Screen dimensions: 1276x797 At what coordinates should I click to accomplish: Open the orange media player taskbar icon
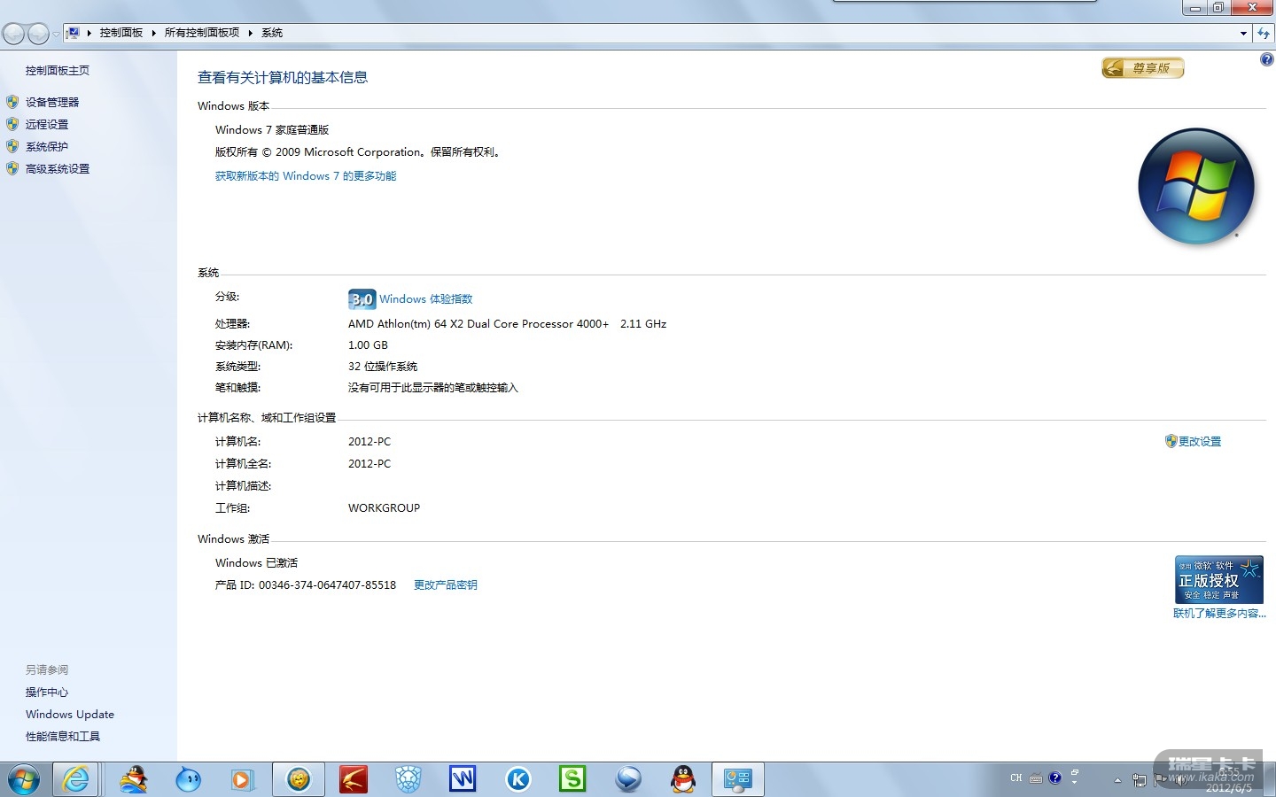tap(241, 779)
